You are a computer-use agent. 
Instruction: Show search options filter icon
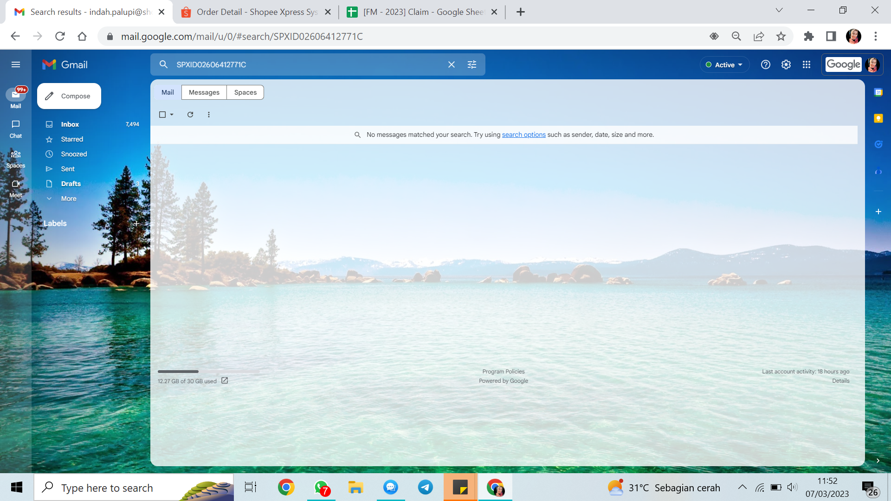tap(472, 64)
